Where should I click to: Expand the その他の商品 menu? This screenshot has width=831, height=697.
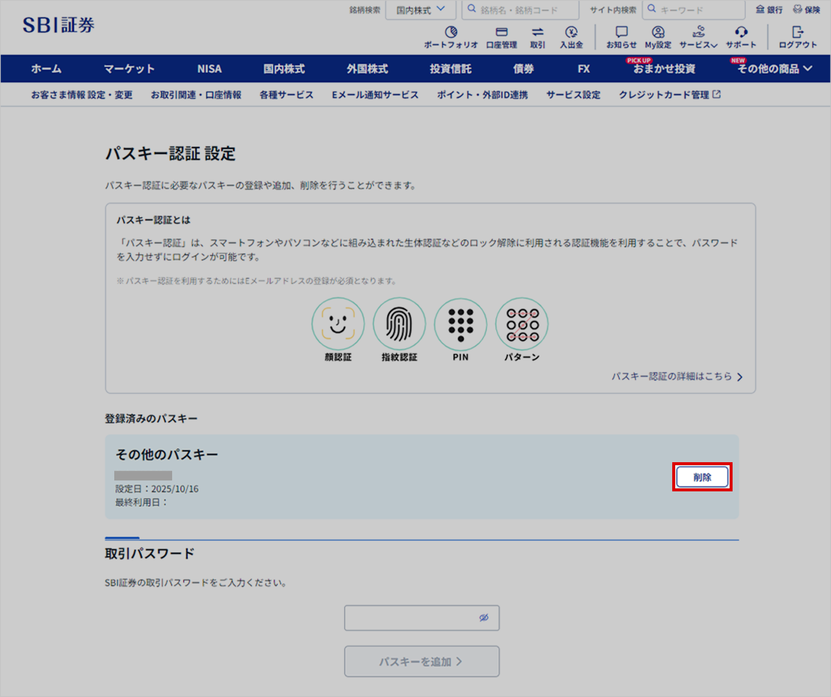(775, 69)
